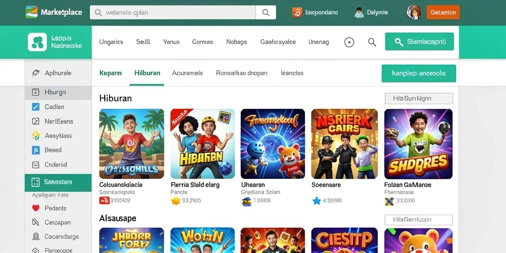Click the kanplep aneeools button
506x253 pixels.
[x=419, y=73]
